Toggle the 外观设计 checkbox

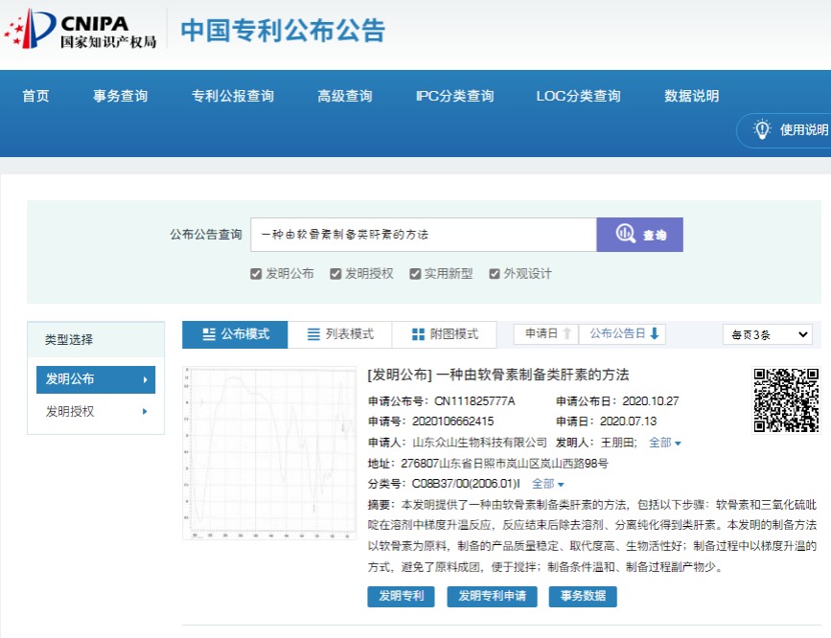pos(495,274)
